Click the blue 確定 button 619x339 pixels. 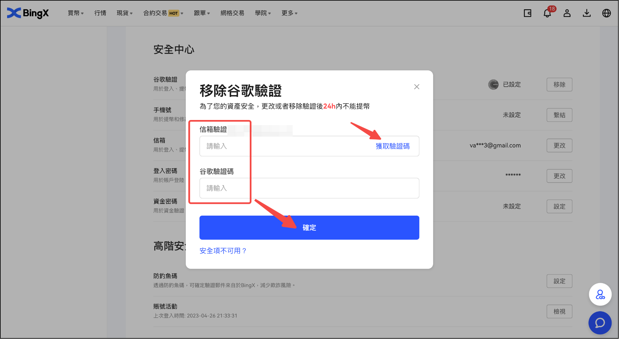[309, 228]
